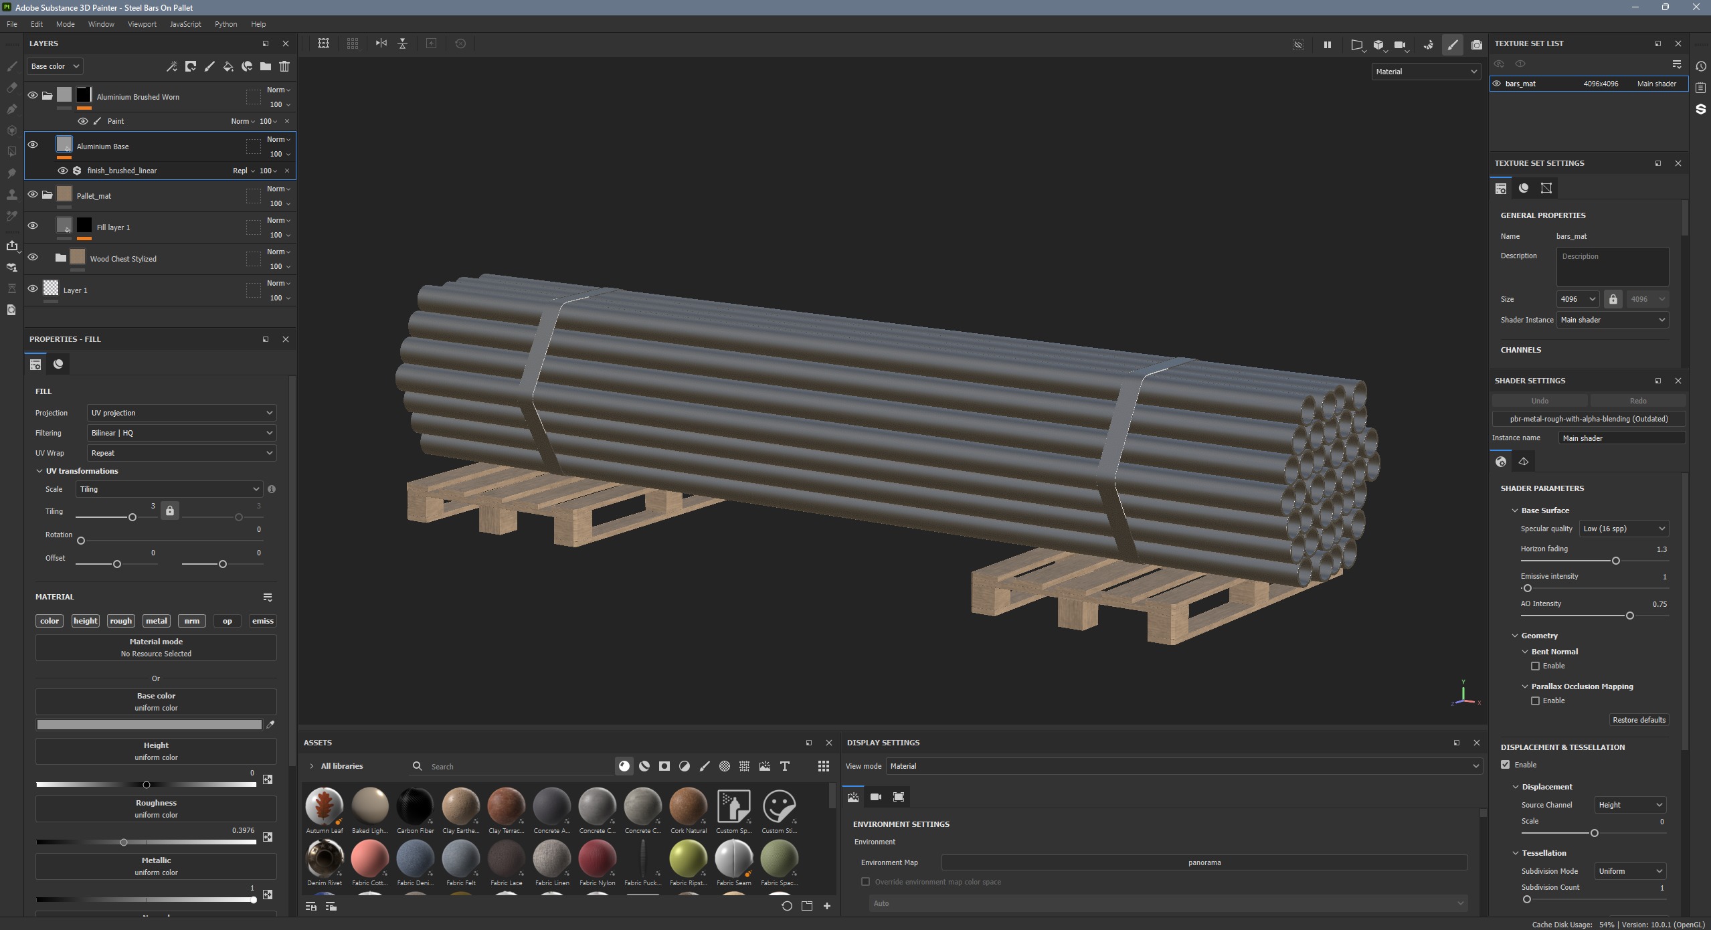Click the panorama environment map button
This screenshot has height=930, width=1711.
pos(1204,862)
